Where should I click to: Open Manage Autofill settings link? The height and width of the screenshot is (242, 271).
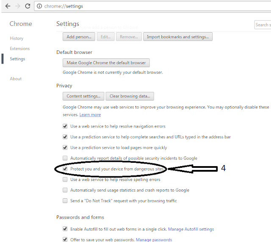(191, 229)
